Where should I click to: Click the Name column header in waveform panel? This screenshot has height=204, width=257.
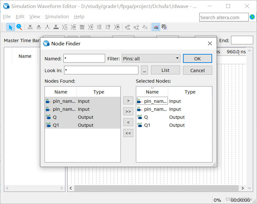click(x=25, y=56)
